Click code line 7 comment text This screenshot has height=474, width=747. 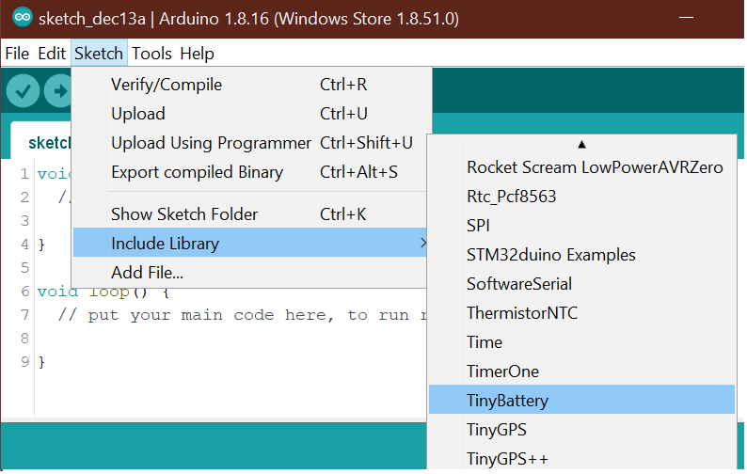(x=242, y=315)
